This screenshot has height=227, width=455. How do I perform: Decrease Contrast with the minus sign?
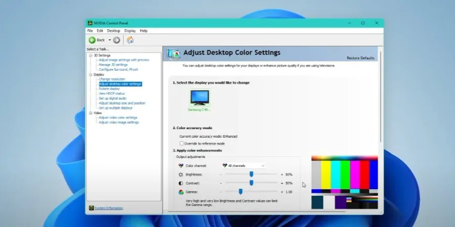point(221,183)
